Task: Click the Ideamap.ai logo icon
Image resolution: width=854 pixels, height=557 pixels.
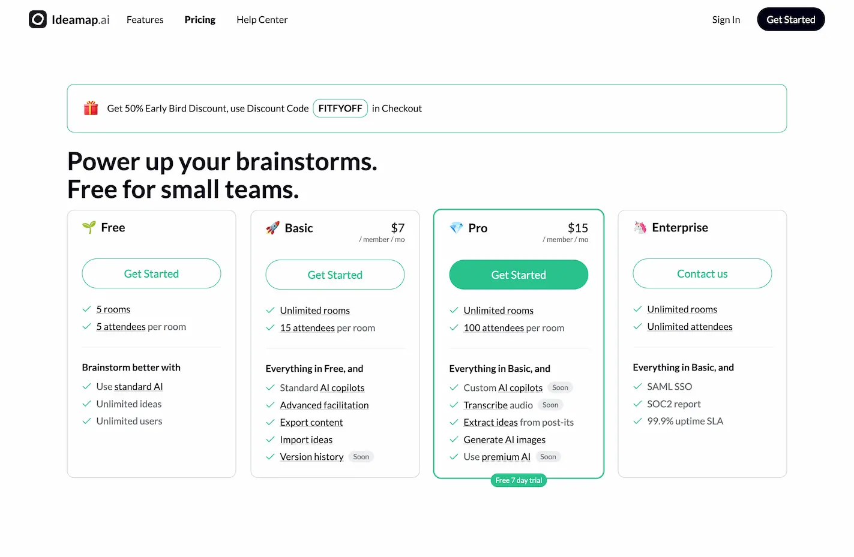Action: pyautogui.click(x=38, y=19)
